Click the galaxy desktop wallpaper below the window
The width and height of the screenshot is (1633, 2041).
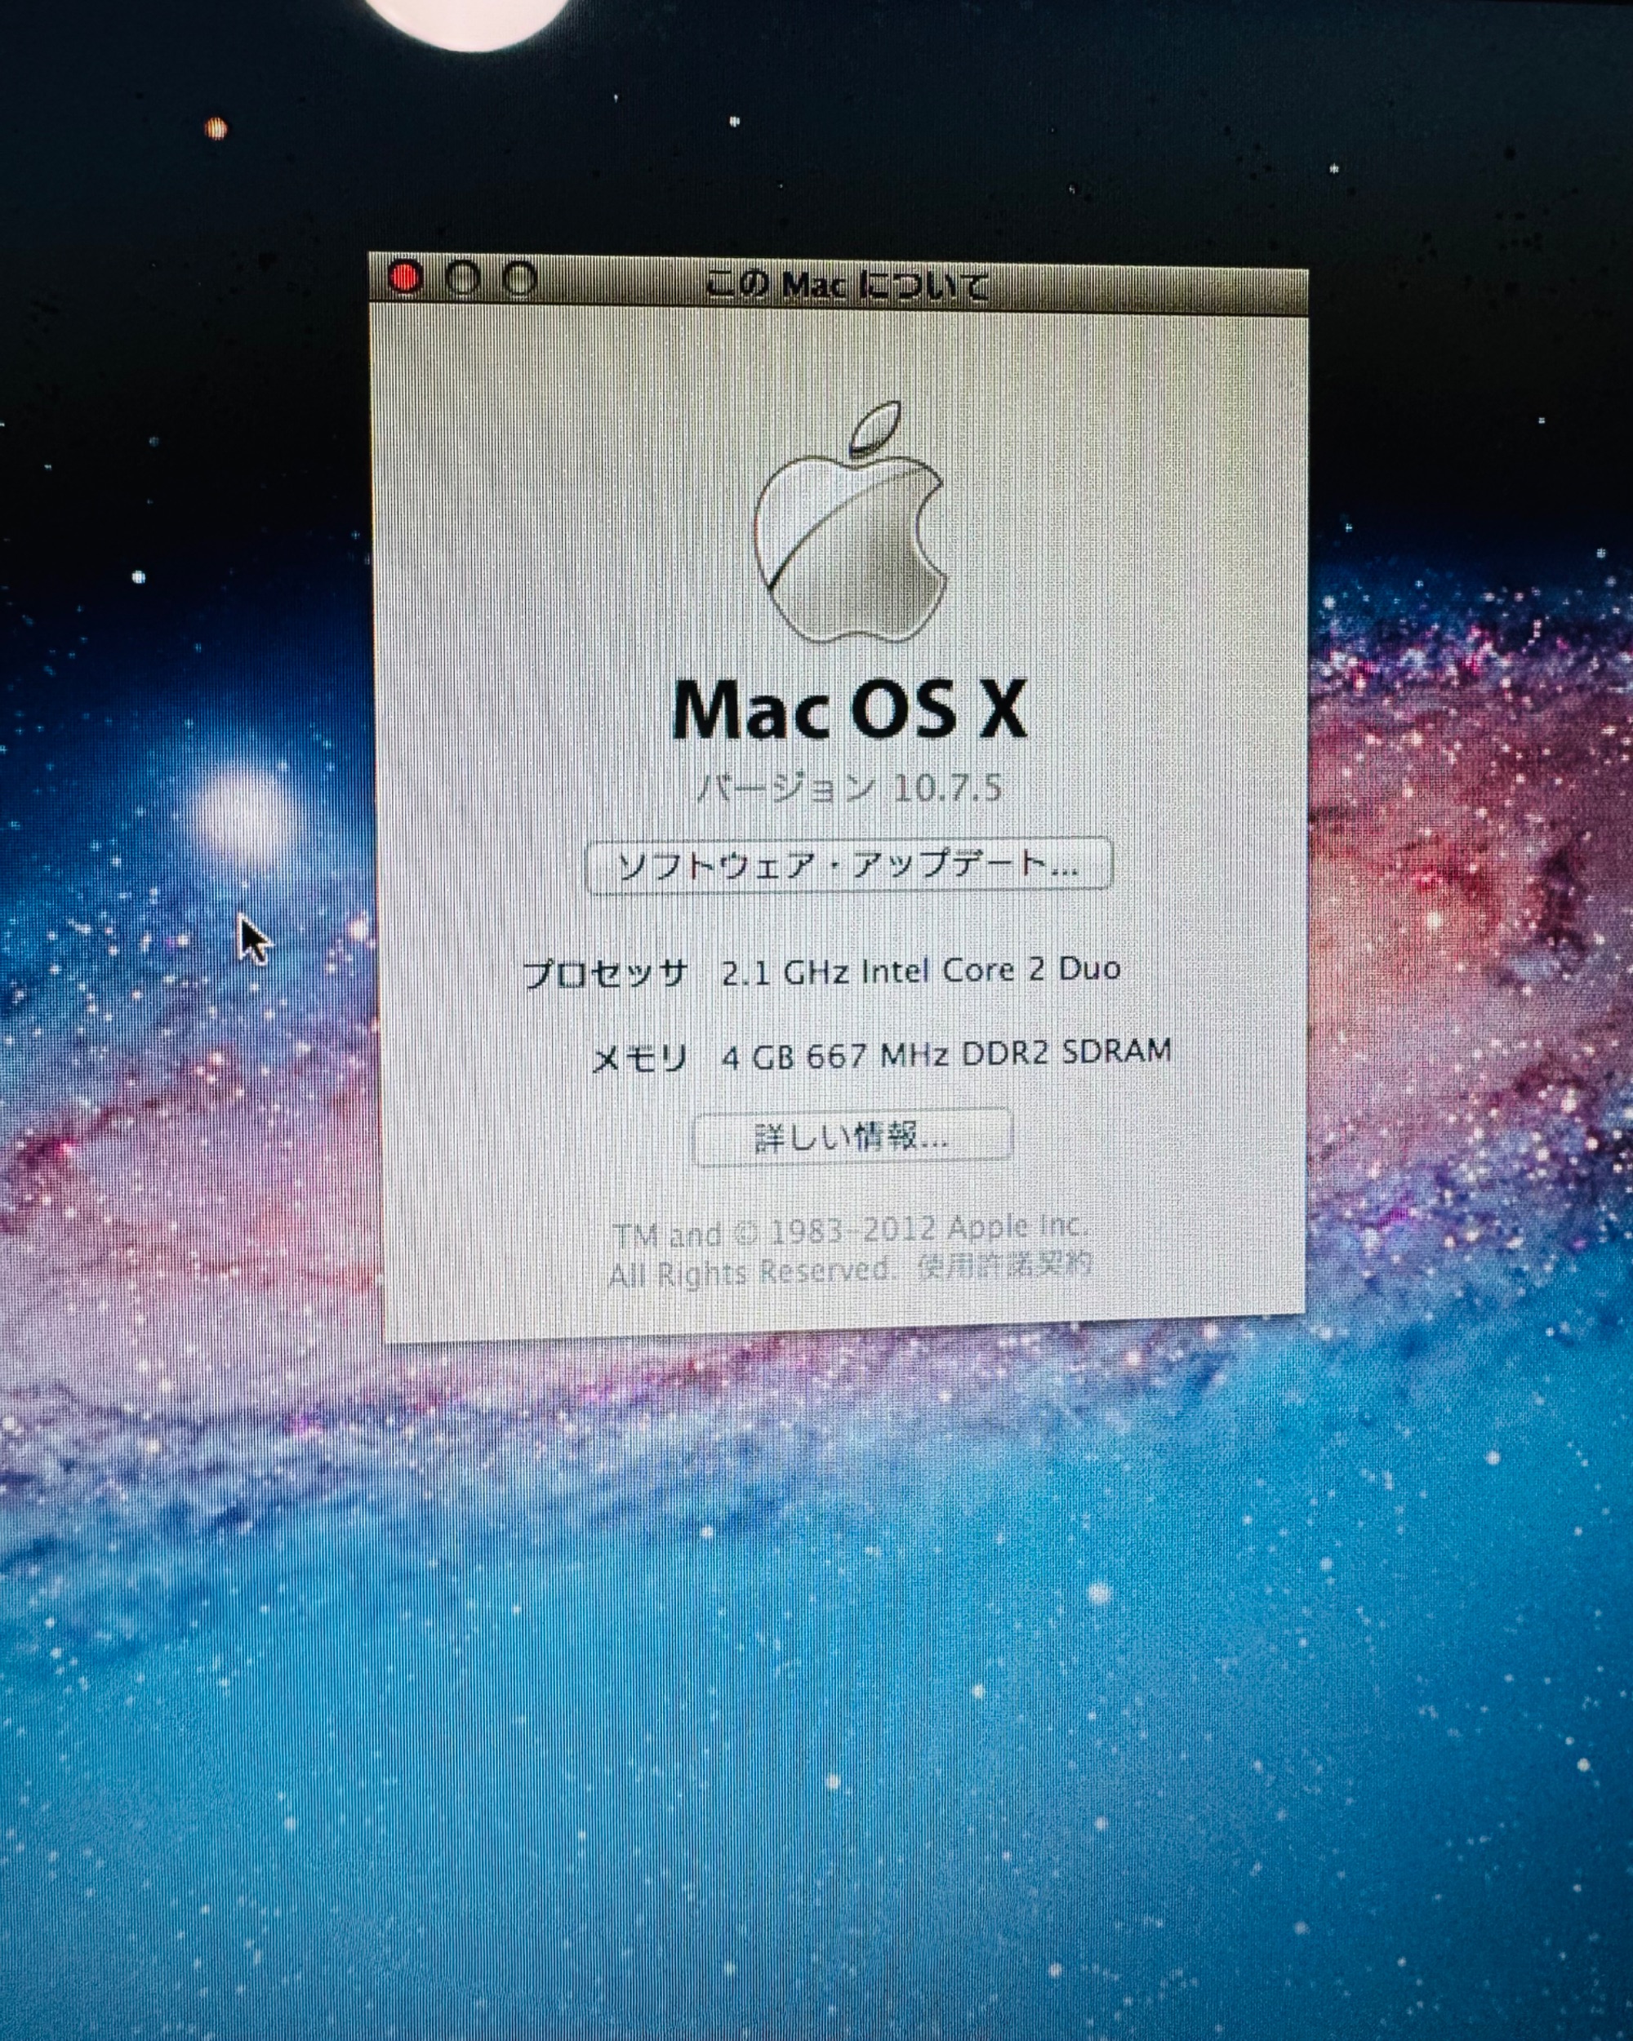pyautogui.click(x=814, y=1656)
